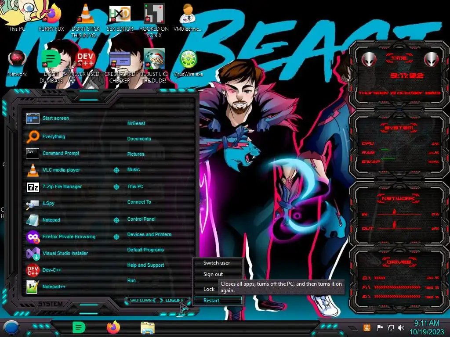Open Music from start menu
This screenshot has width=450, height=337.
point(134,170)
